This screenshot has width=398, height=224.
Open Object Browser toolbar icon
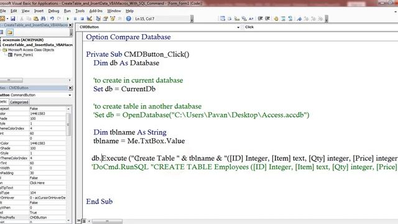point(113,19)
